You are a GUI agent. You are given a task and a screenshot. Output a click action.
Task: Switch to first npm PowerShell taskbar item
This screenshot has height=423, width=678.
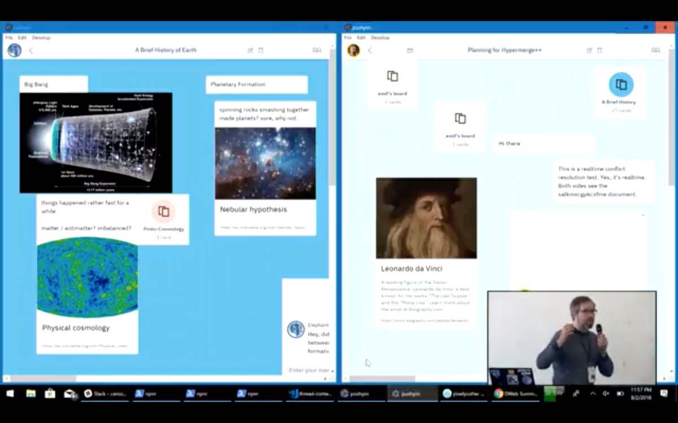coord(157,393)
